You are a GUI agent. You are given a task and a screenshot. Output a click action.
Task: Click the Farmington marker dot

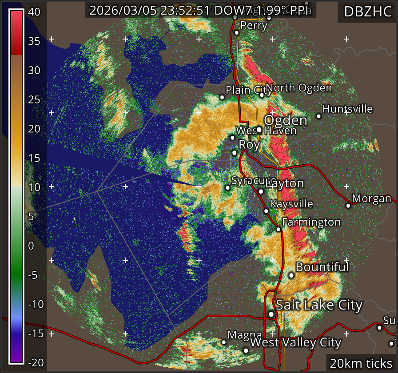pos(279,229)
